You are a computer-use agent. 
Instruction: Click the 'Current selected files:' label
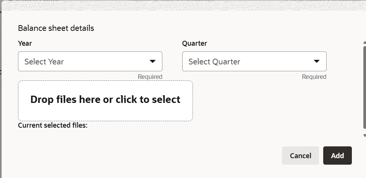point(53,125)
